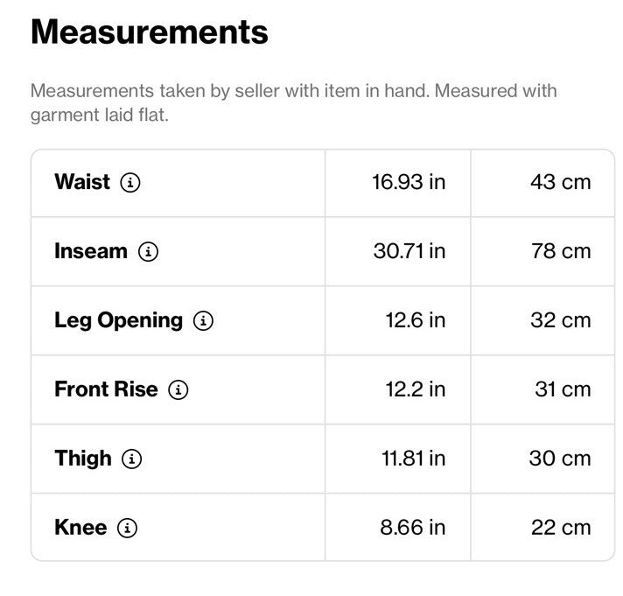623x596 pixels.
Task: Click the 16.93 in waist value
Action: (409, 182)
